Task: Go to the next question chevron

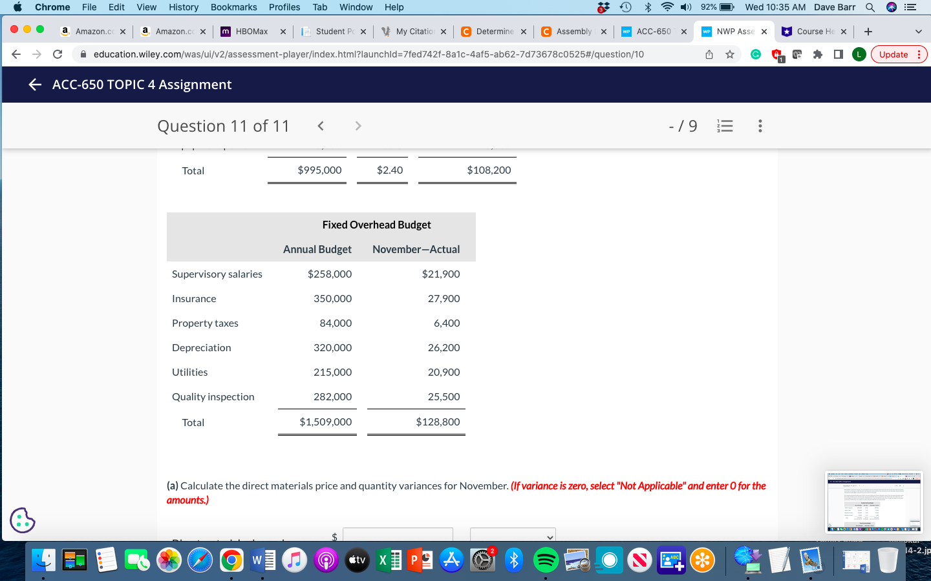Action: coord(358,126)
